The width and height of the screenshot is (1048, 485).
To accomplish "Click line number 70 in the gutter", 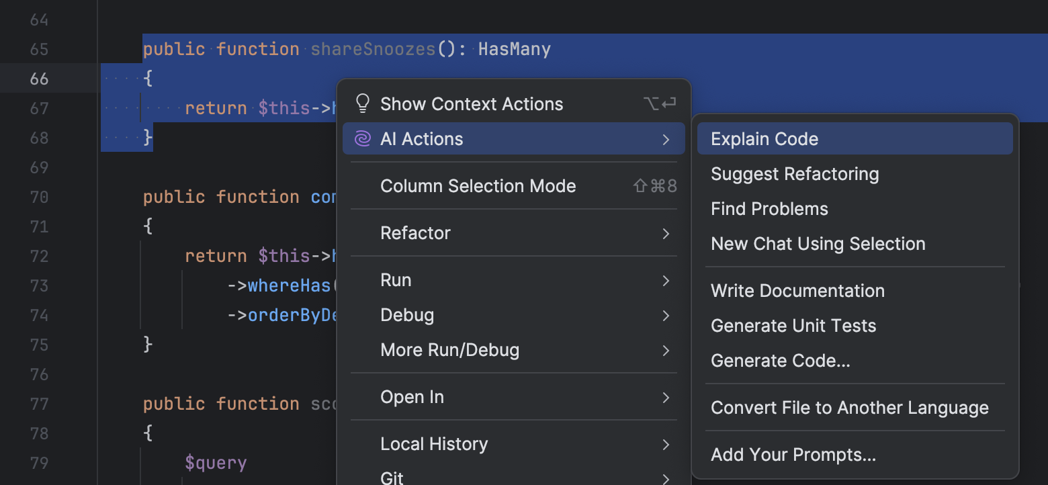I will pyautogui.click(x=39, y=197).
